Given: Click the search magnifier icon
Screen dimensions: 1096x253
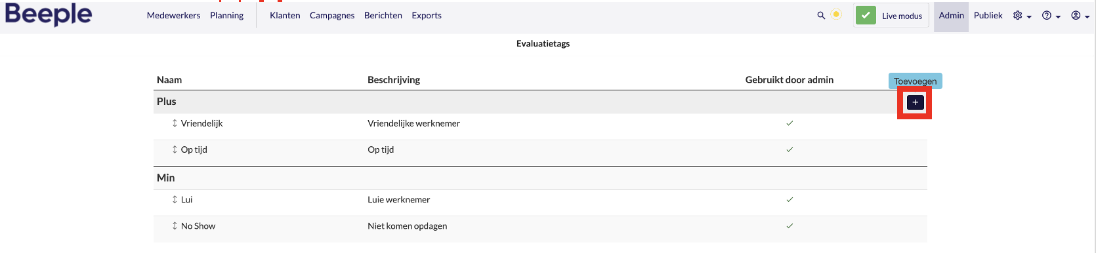Looking at the screenshot, I should coord(821,15).
